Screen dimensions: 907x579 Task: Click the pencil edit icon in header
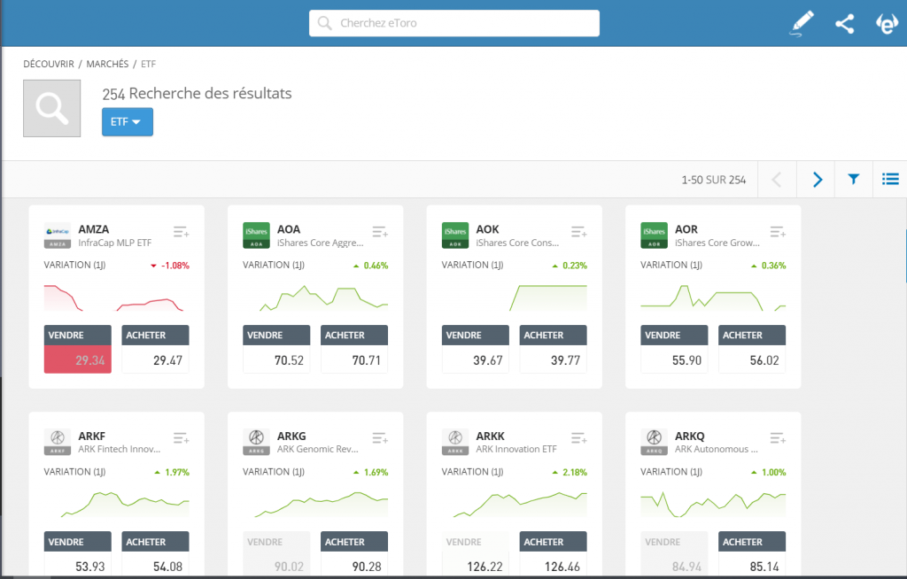[x=802, y=24]
